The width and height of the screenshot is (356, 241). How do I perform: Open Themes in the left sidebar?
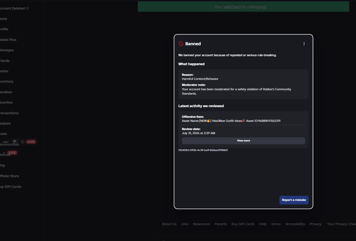pyautogui.click(x=5, y=155)
